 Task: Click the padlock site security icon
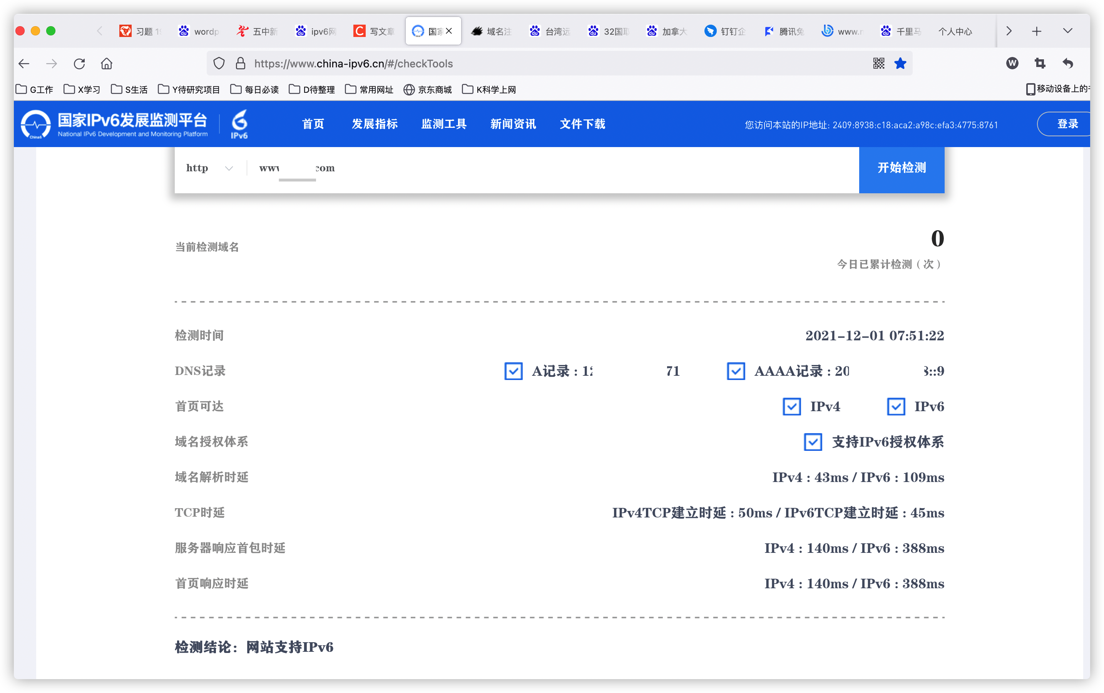[240, 63]
